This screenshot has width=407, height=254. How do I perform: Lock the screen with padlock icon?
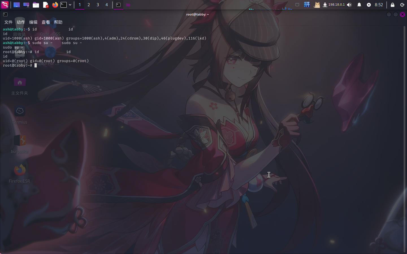click(393, 5)
